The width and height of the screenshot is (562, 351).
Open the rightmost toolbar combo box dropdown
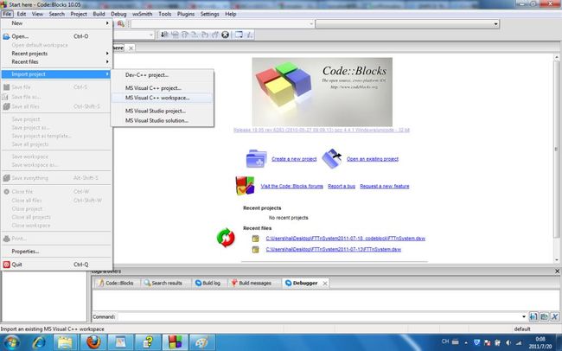[495, 24]
